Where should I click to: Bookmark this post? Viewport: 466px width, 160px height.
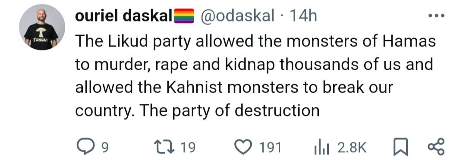point(400,147)
